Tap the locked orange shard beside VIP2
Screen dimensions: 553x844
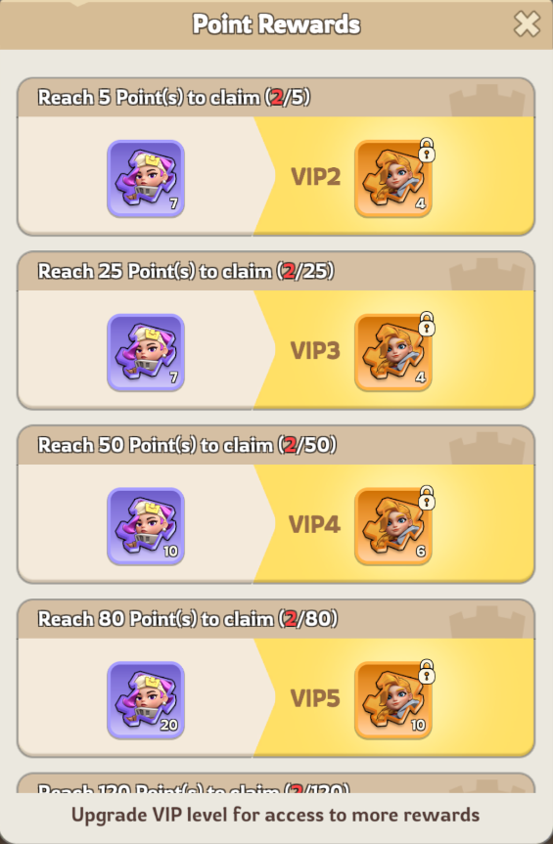tap(393, 179)
